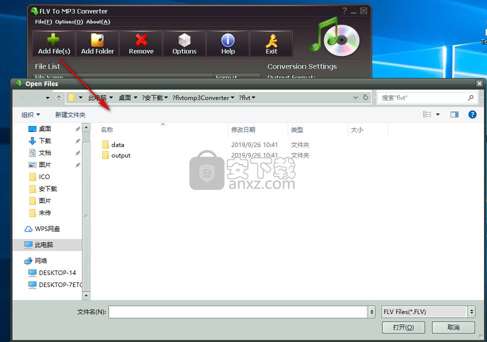Expand the ?安下载 breadcrumb dropdown arrow
Viewport: 487px width, 342px height.
tap(166, 98)
